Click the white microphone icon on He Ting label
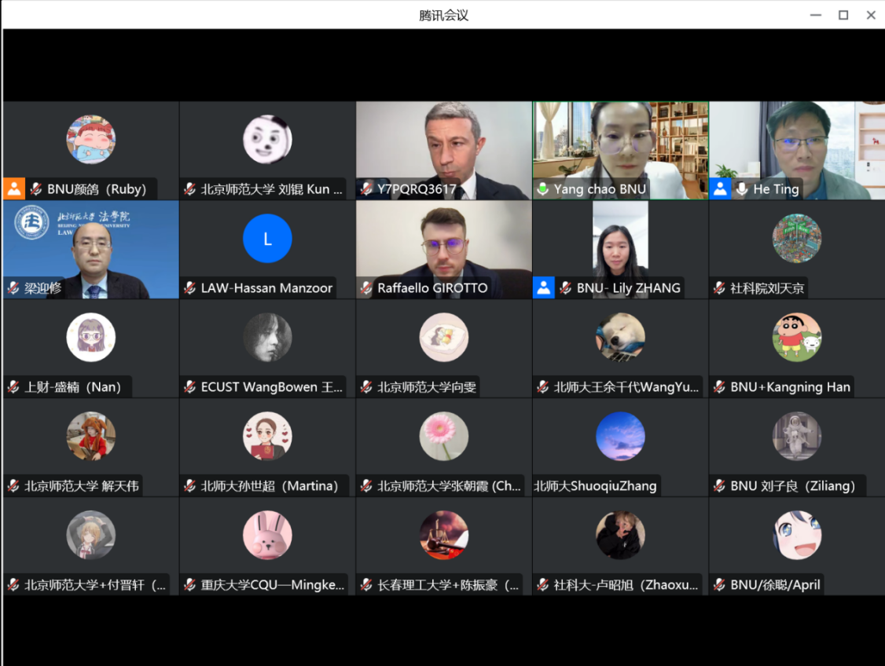 [742, 189]
